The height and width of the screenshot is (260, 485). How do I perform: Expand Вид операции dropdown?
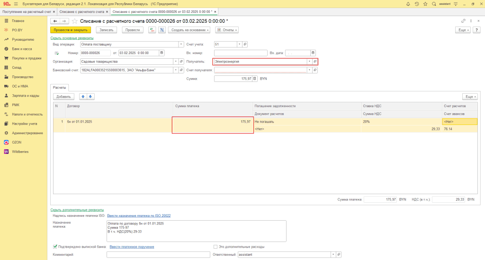click(x=181, y=44)
